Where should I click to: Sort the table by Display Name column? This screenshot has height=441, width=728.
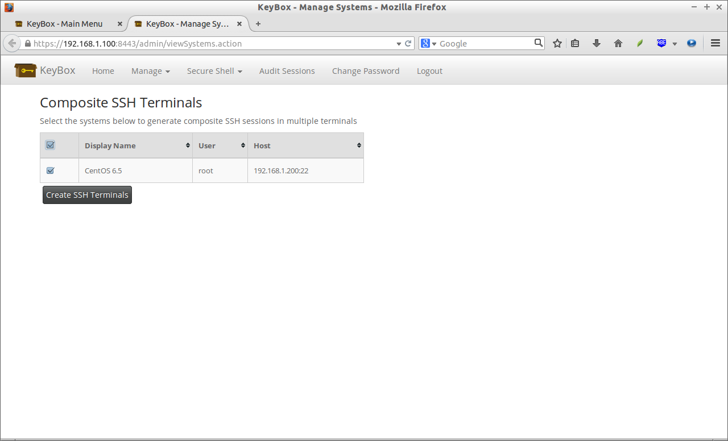pos(135,145)
